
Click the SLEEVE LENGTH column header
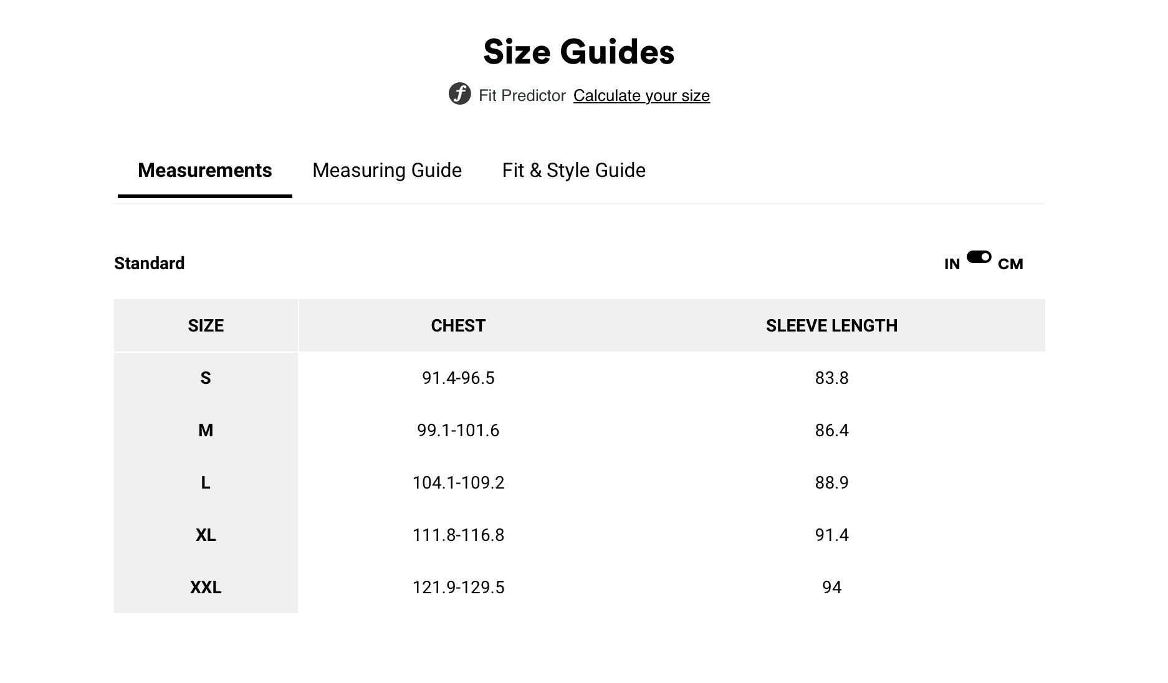[x=831, y=325]
